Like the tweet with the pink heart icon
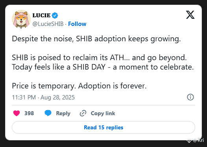Viewport: 207px width, 147px height. tap(17, 113)
